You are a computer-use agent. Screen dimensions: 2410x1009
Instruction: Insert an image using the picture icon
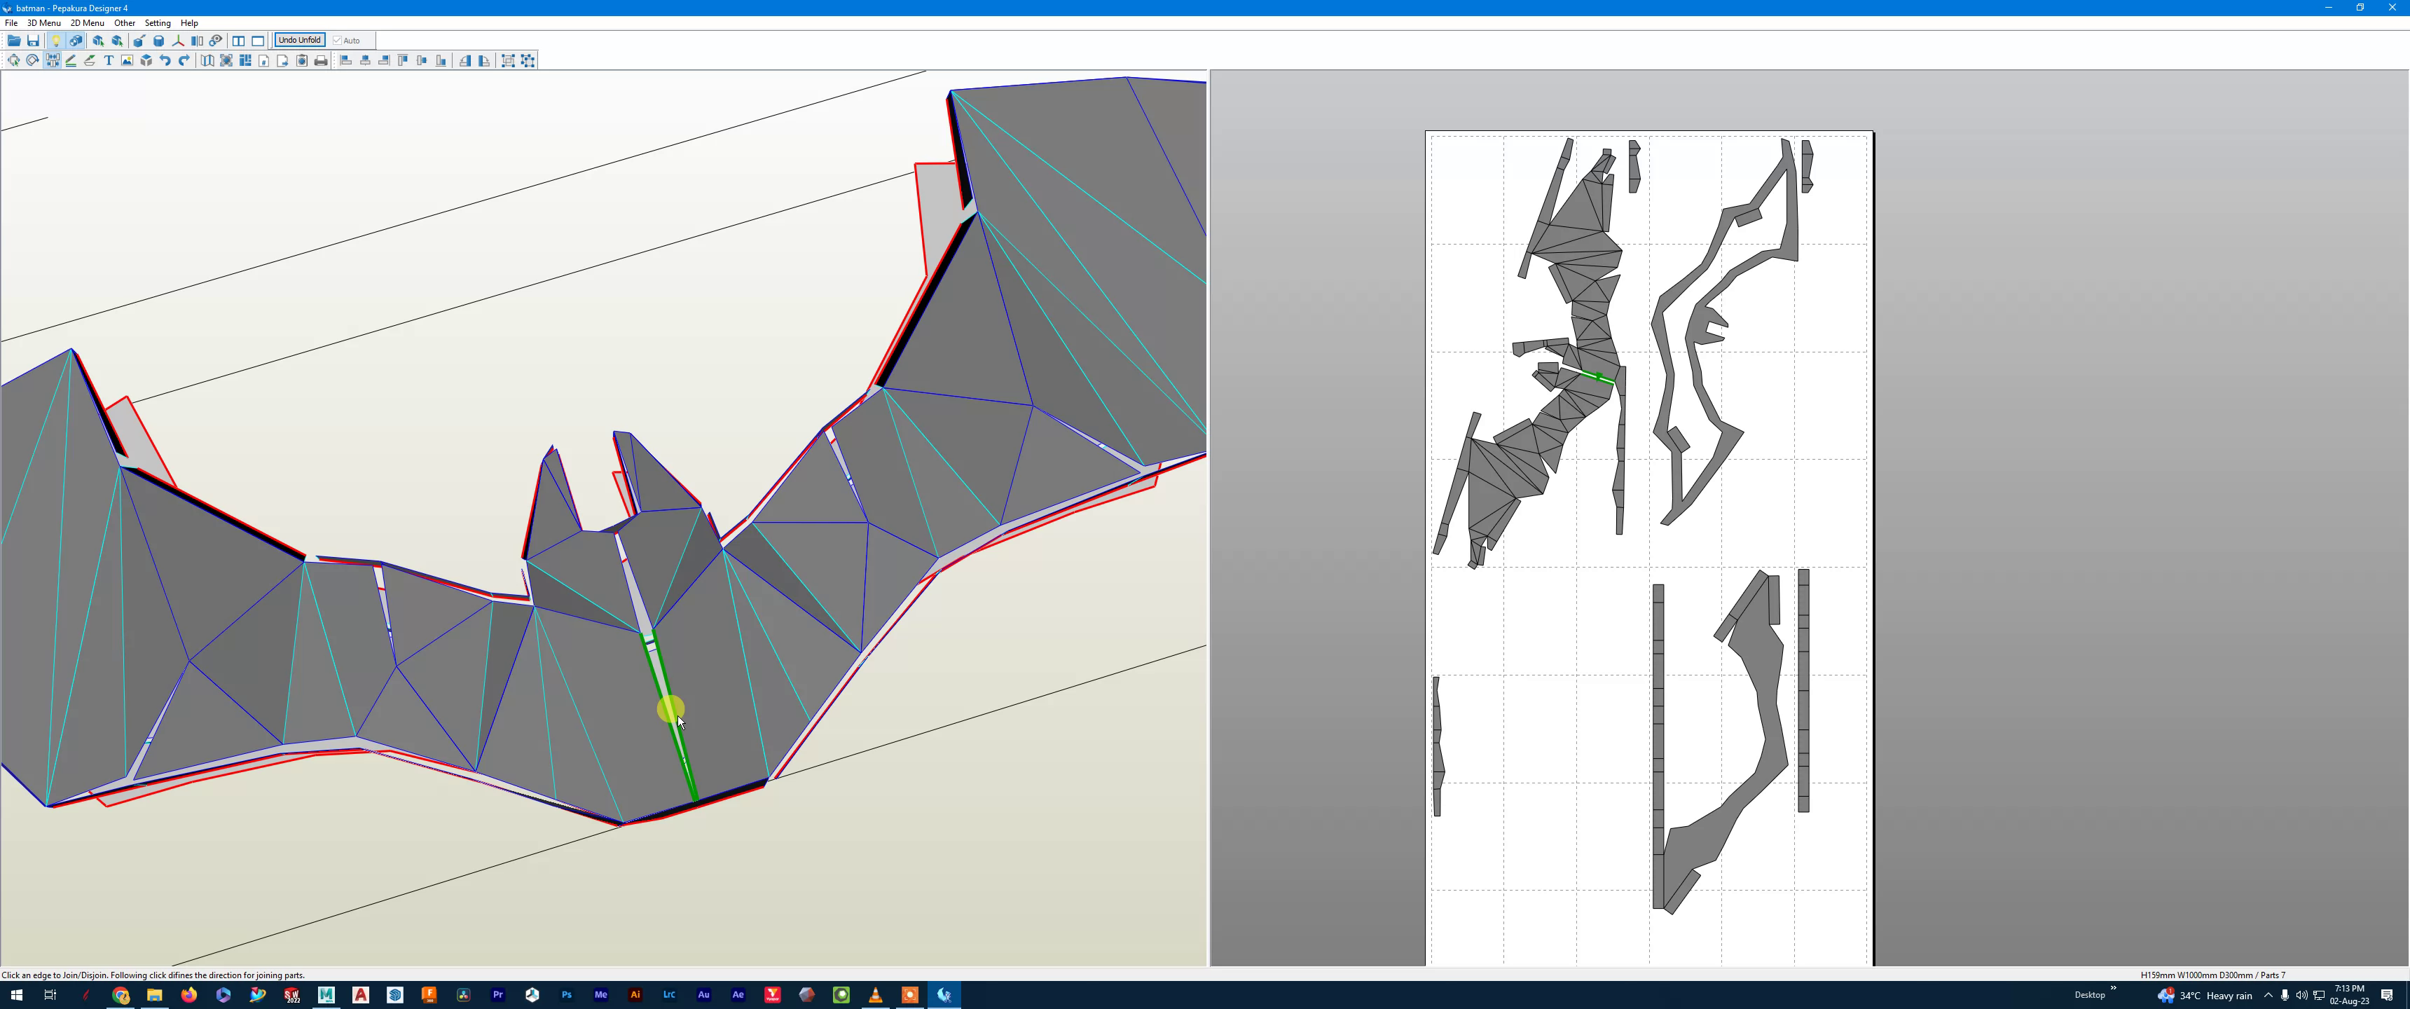click(x=126, y=61)
